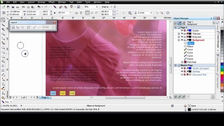Open the Arrange menu

click(x=41, y=2)
